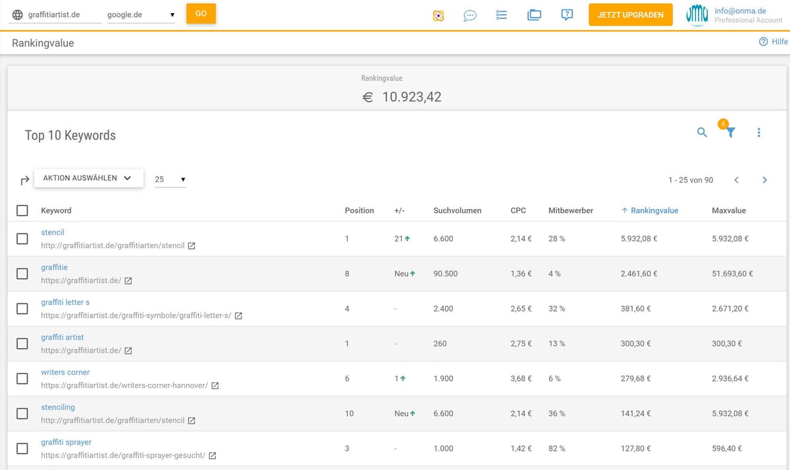The image size is (790, 470).
Task: Click the orange GO button
Action: (201, 14)
